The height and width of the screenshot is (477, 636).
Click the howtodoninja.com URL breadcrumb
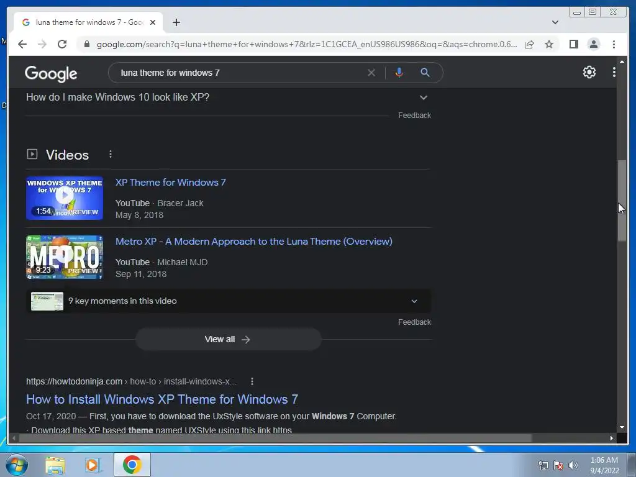click(131, 382)
